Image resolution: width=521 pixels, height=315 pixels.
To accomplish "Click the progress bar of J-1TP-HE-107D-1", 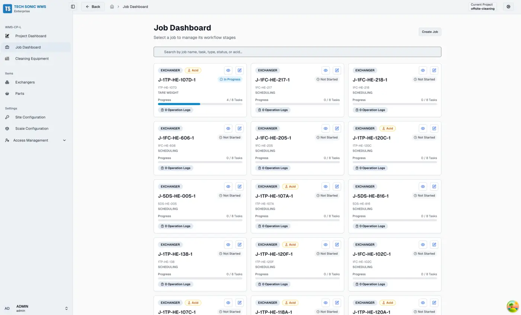I will [x=200, y=104].
